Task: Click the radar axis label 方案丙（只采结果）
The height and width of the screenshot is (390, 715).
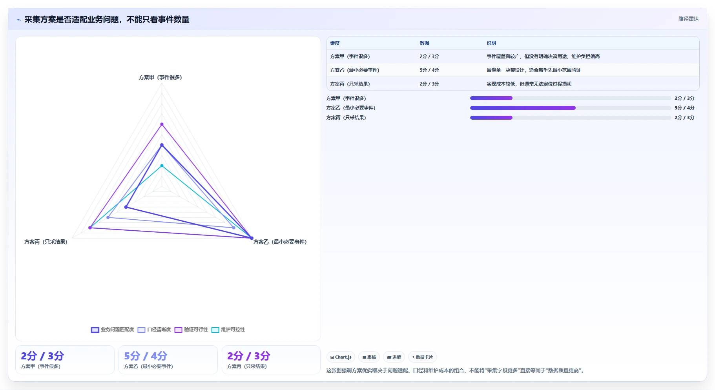Action: [46, 242]
